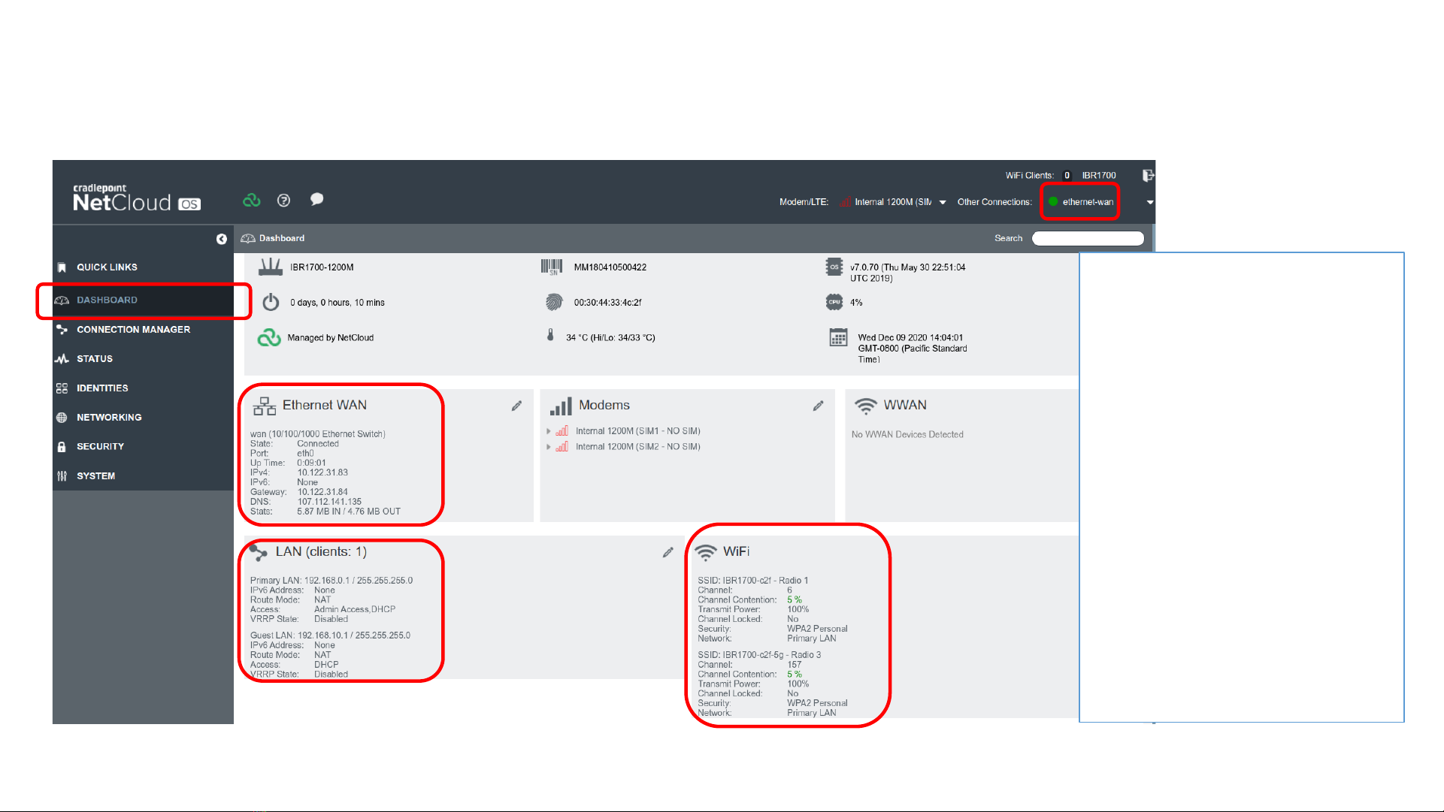Click the WiFi Clients count badge
1444x812 pixels.
[x=1067, y=176]
